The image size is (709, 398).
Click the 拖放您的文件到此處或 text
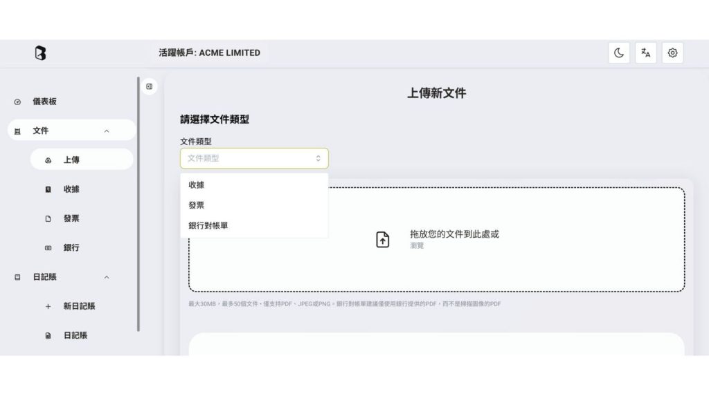(x=454, y=234)
